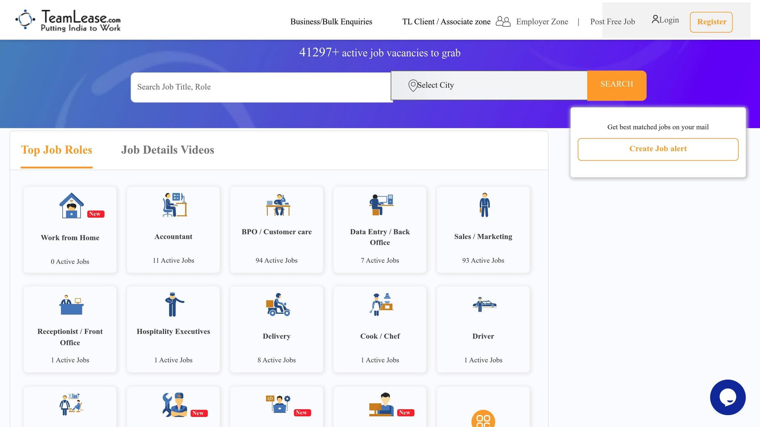
Task: Click the orange grid category icon
Action: click(483, 418)
